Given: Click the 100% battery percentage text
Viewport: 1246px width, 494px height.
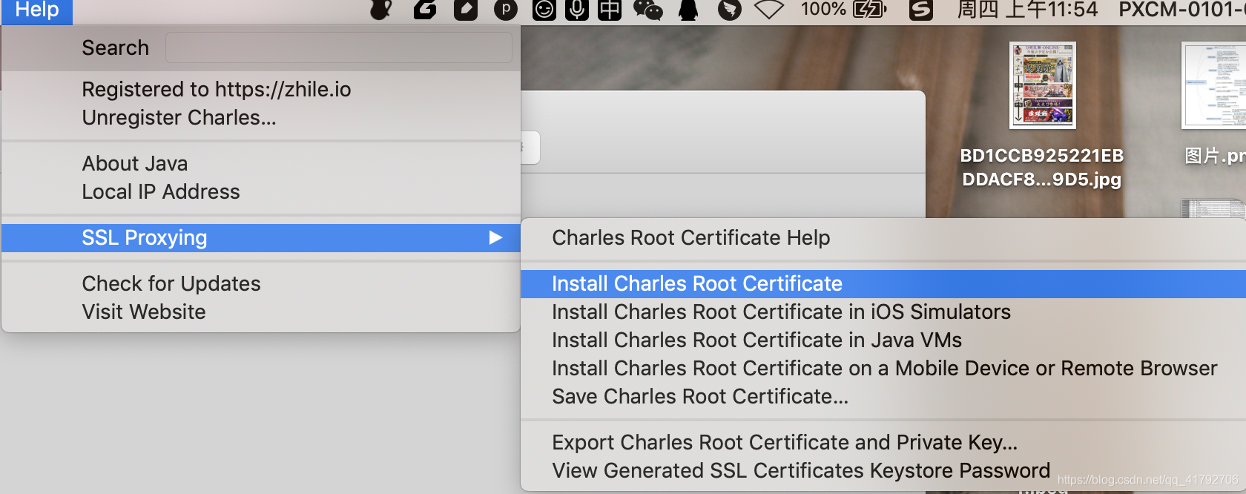Looking at the screenshot, I should [823, 10].
